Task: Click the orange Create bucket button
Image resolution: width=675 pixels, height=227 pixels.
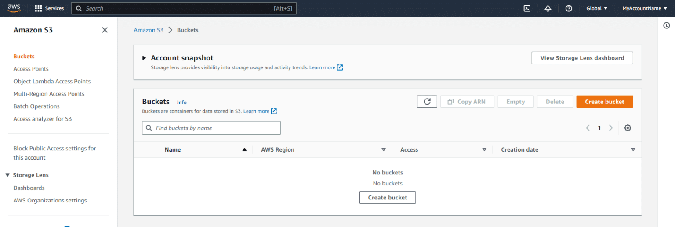Action: click(x=604, y=102)
